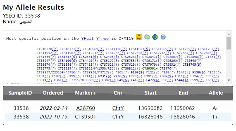Click the CTS11657($) marker link
236x131 pixels.
(139, 49)
